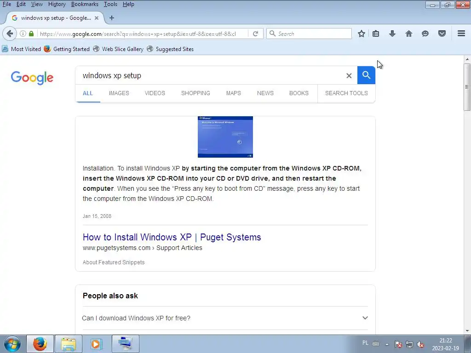Click the vertical scrollbar thumb

(467, 87)
